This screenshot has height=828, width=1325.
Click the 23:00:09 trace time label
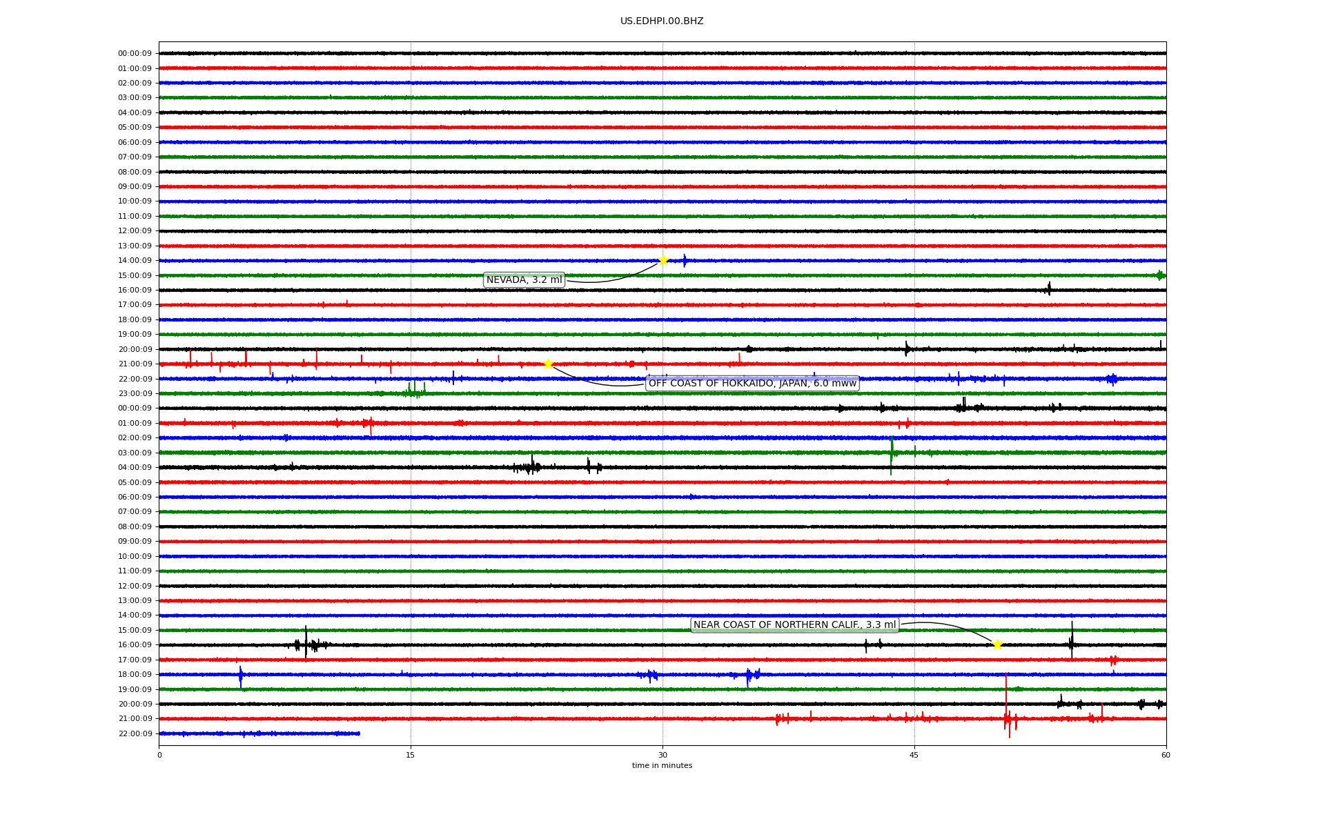pos(135,394)
